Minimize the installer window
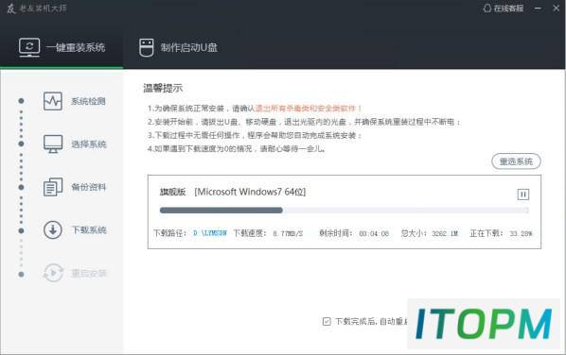 [538, 8]
